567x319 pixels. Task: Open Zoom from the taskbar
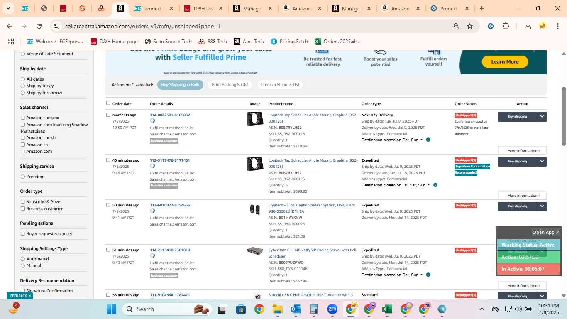click(332, 309)
